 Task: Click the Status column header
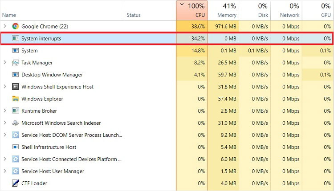pos(133,15)
